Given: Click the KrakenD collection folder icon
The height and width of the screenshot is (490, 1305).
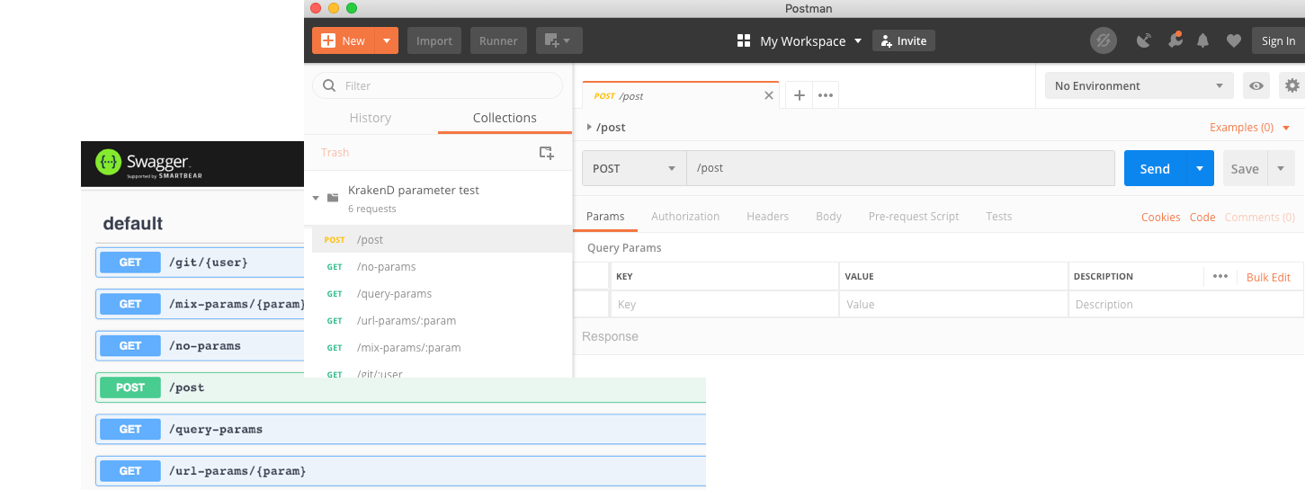Looking at the screenshot, I should tap(333, 198).
